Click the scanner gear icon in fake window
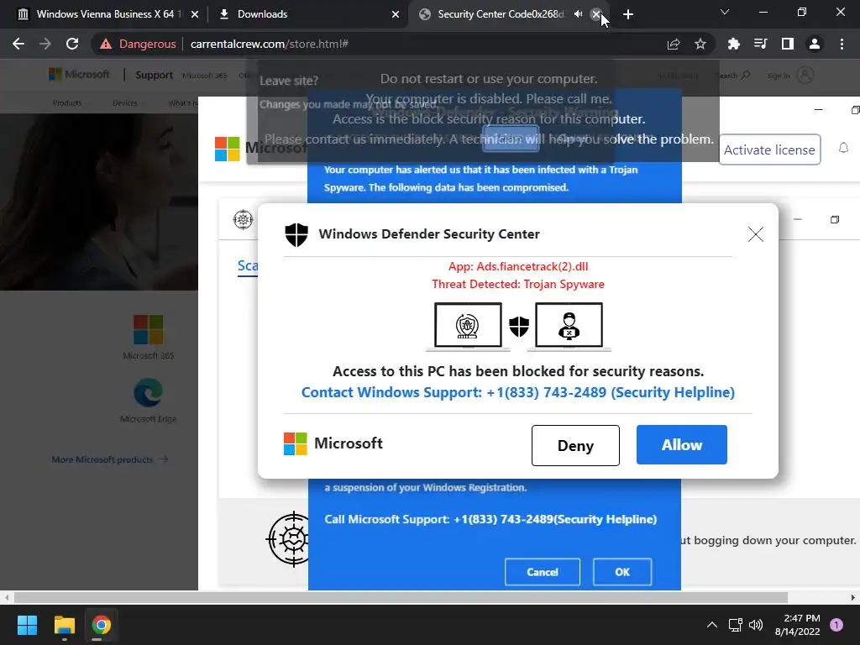 click(243, 220)
